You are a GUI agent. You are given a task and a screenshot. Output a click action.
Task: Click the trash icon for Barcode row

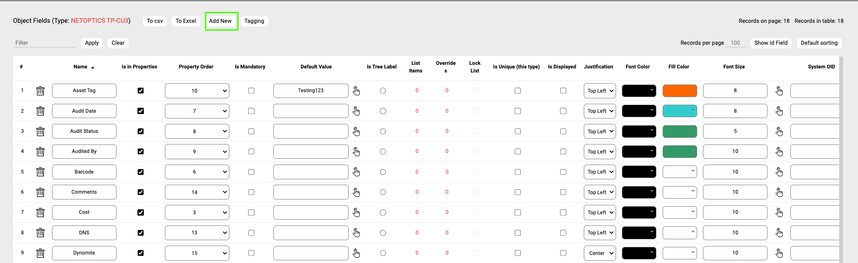click(40, 172)
